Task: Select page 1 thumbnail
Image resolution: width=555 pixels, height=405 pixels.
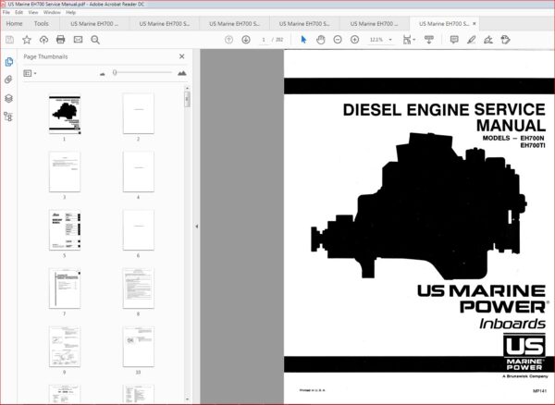Action: (x=65, y=115)
